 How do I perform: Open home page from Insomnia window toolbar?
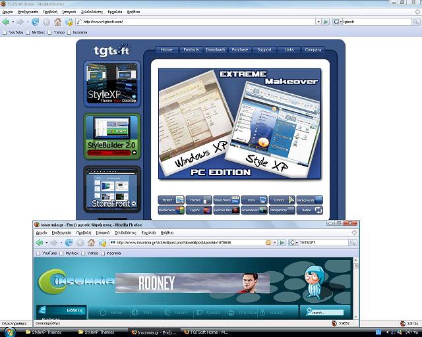[x=92, y=243]
